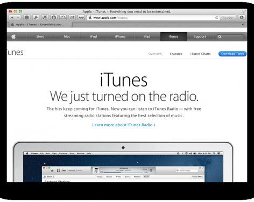Enter full screen with the corner arrows icon
Screen dimensions: 254x202
tap(244, 11)
